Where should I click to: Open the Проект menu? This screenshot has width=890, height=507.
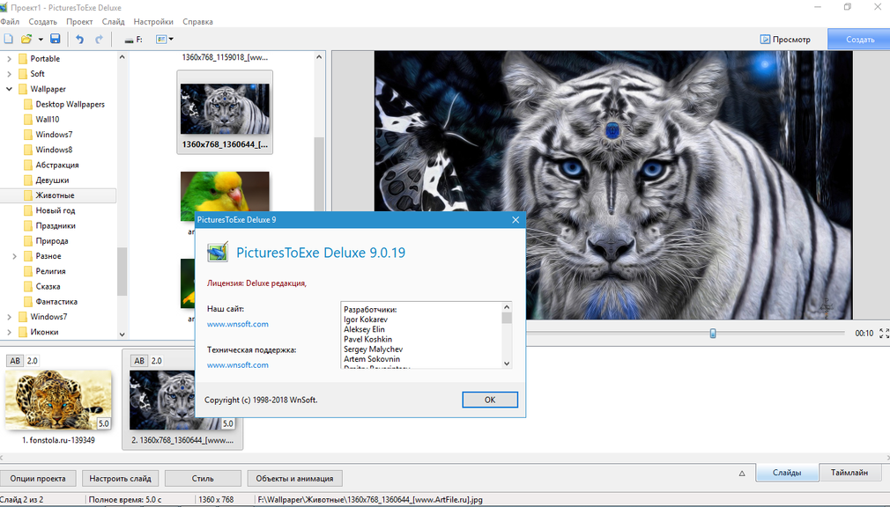point(79,21)
